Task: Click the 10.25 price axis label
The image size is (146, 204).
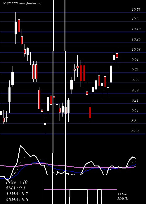Action: point(136,39)
